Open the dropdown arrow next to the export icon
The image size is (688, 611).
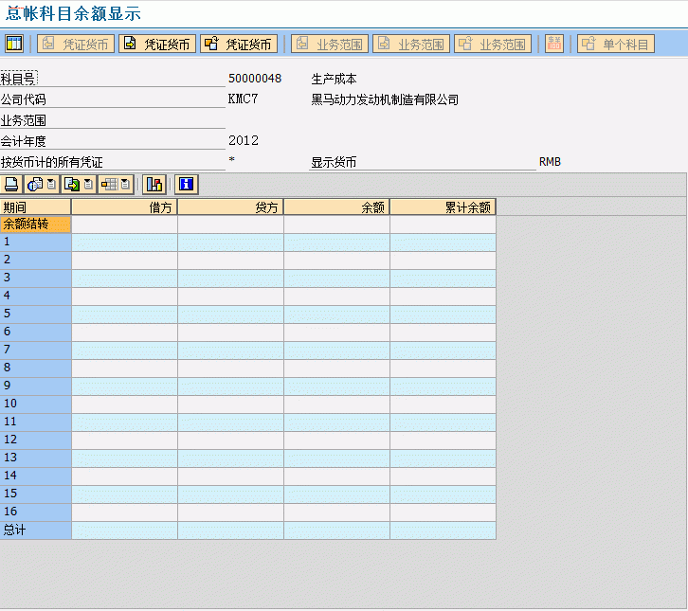[88, 184]
